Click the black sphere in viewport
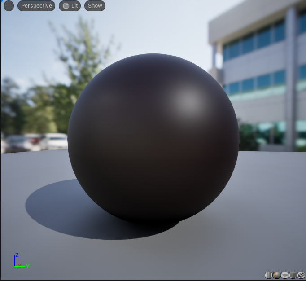The image size is (306, 281). coord(153,139)
